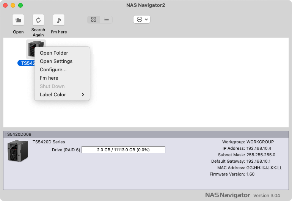Click the NAS thumbnail in details panel
Viewport: 292px width, 201px height.
18,151
